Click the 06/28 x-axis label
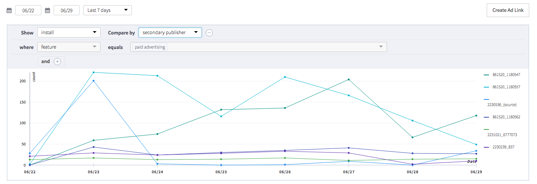The width and height of the screenshot is (537, 184). (412, 172)
